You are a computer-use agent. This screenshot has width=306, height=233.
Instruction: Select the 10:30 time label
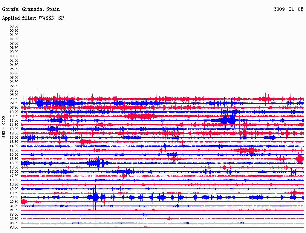[x=14, y=116]
